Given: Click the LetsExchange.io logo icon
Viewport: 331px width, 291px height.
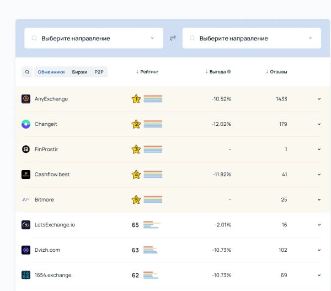Looking at the screenshot, I should pos(26,225).
